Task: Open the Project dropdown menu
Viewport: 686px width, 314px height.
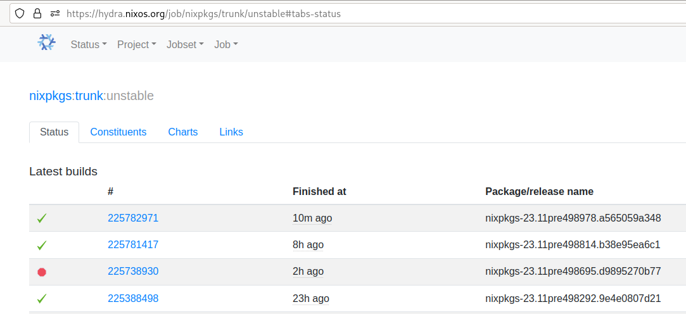Action: pyautogui.click(x=136, y=44)
